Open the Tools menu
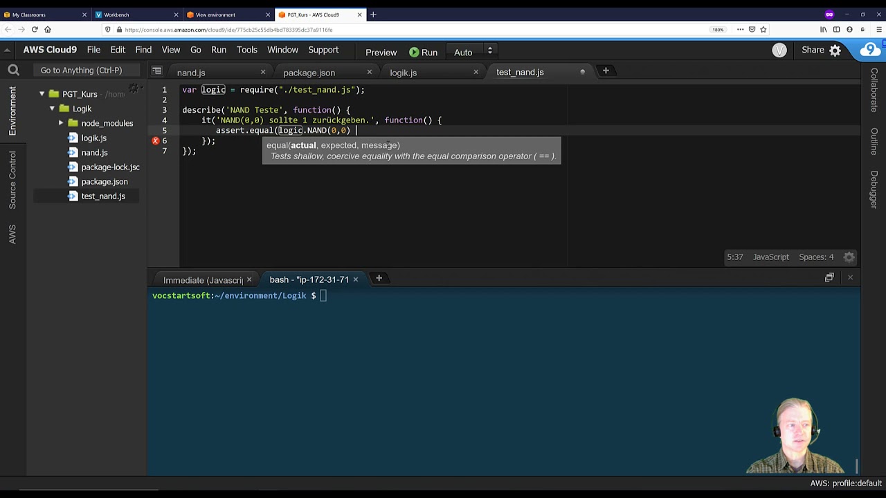Viewport: 886px width, 498px height. click(247, 50)
